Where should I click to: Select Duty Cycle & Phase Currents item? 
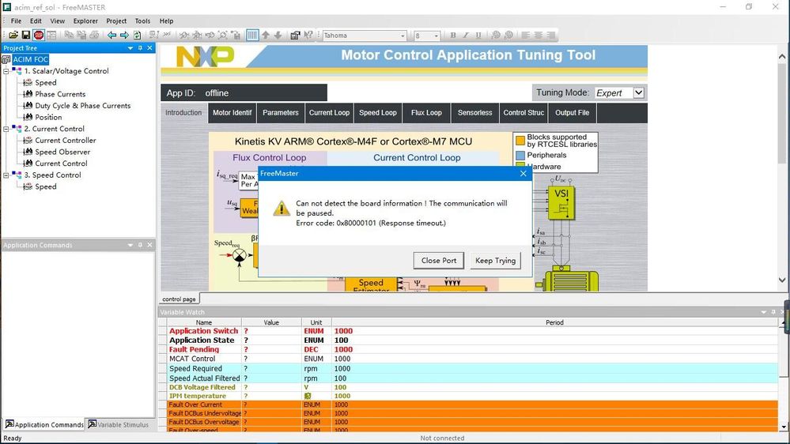click(82, 106)
